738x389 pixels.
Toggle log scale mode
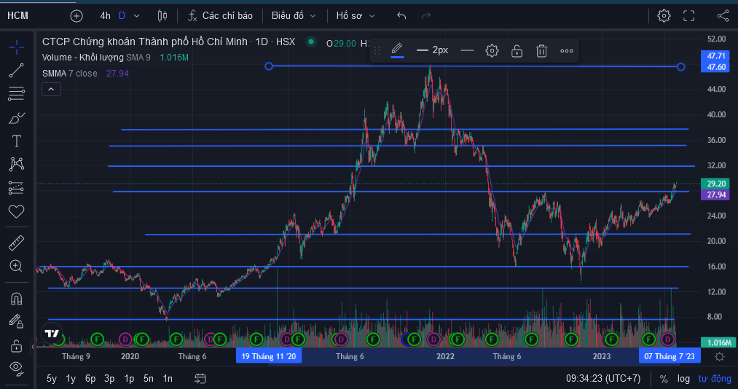click(683, 379)
